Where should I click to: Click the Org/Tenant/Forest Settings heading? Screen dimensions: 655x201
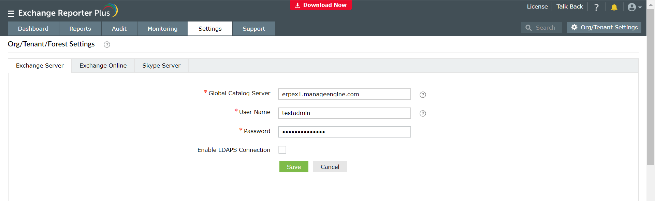click(51, 44)
